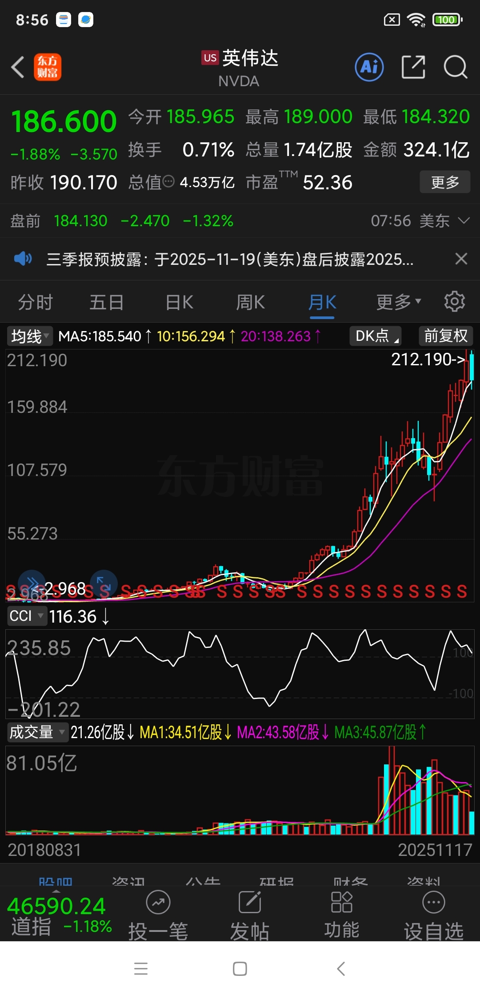Tap the current price 186.600
The image size is (480, 999).
coord(64,121)
